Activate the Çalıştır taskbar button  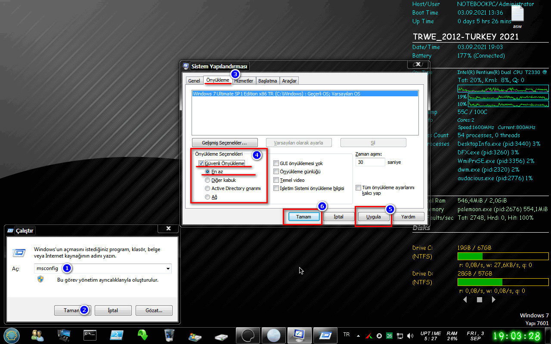coord(325,335)
